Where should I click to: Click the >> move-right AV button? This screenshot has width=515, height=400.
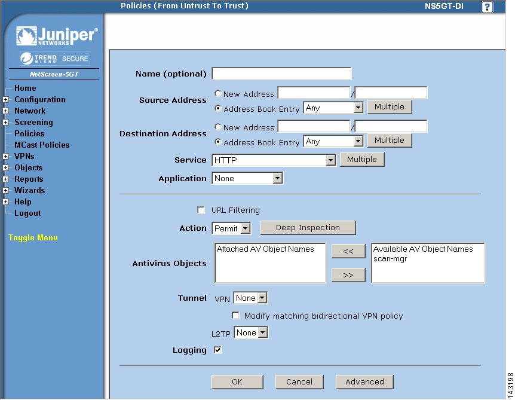click(348, 275)
